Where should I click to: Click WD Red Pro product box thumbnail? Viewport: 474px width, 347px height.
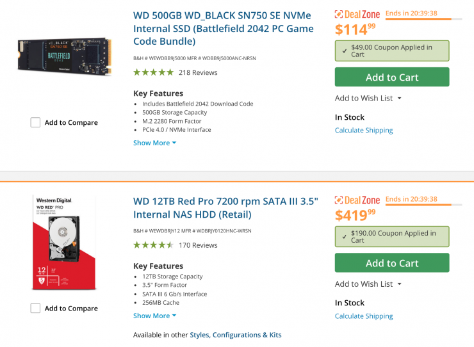[64, 242]
